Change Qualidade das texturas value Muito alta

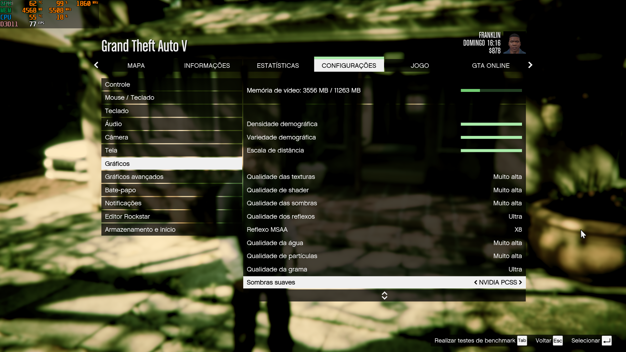click(507, 177)
